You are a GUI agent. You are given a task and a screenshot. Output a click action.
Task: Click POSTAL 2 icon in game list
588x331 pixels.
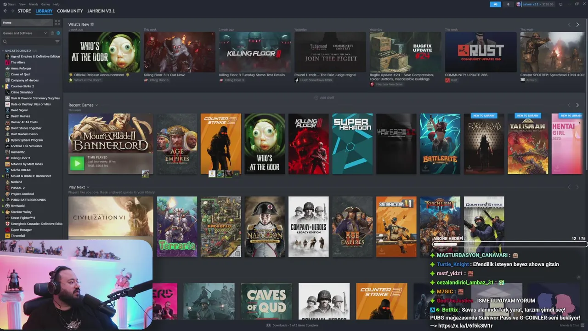[7, 188]
